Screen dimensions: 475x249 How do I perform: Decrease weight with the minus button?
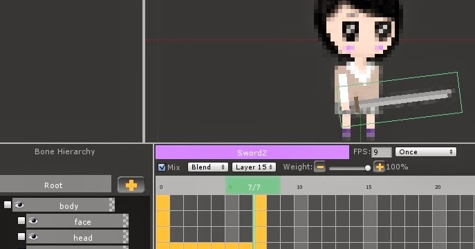point(320,167)
